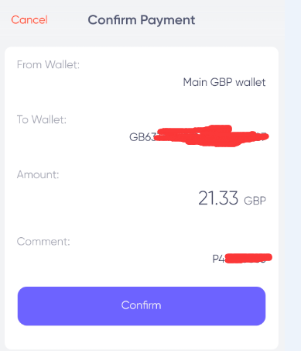Click the red scribble over wallet number
This screenshot has height=351, width=301.
[x=211, y=136]
